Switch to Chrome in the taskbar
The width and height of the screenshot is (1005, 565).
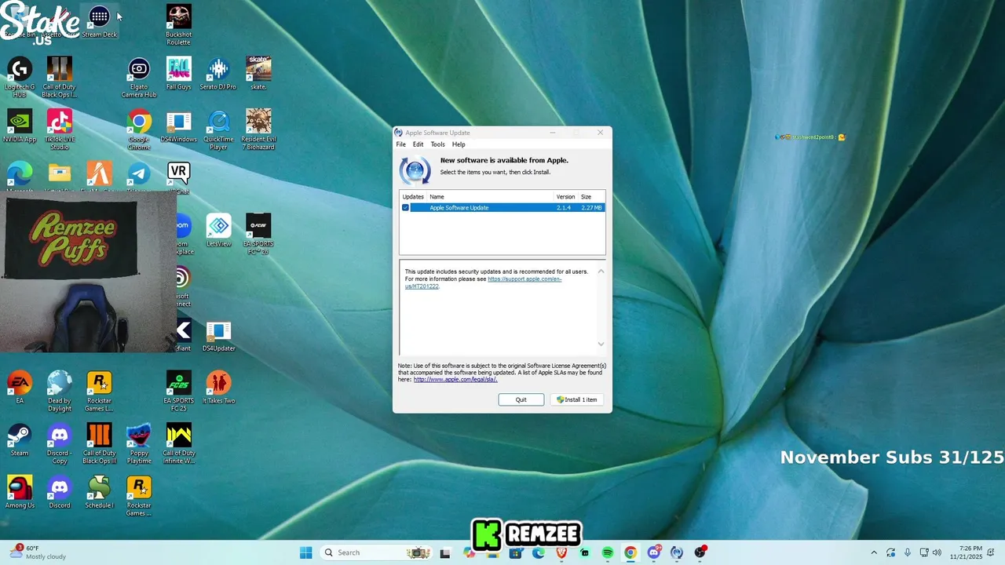[x=630, y=552]
